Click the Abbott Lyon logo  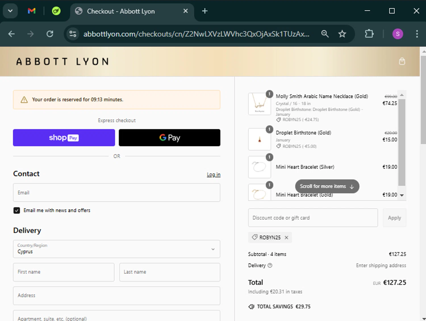click(62, 61)
